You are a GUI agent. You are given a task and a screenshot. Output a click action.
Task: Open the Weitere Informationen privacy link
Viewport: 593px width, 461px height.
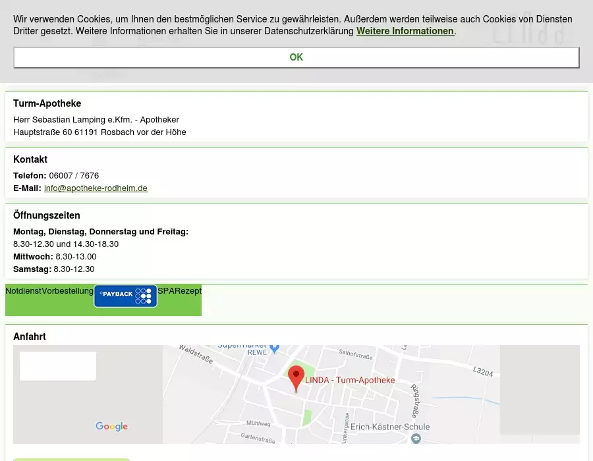tap(405, 31)
